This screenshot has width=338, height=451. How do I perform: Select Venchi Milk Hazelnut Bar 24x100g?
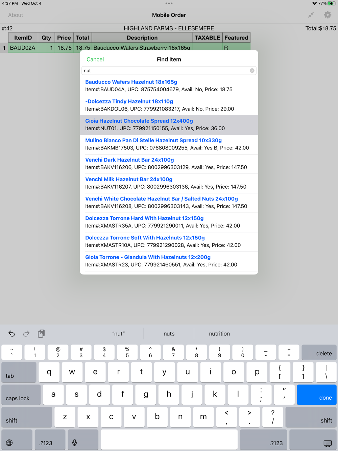[169, 183]
